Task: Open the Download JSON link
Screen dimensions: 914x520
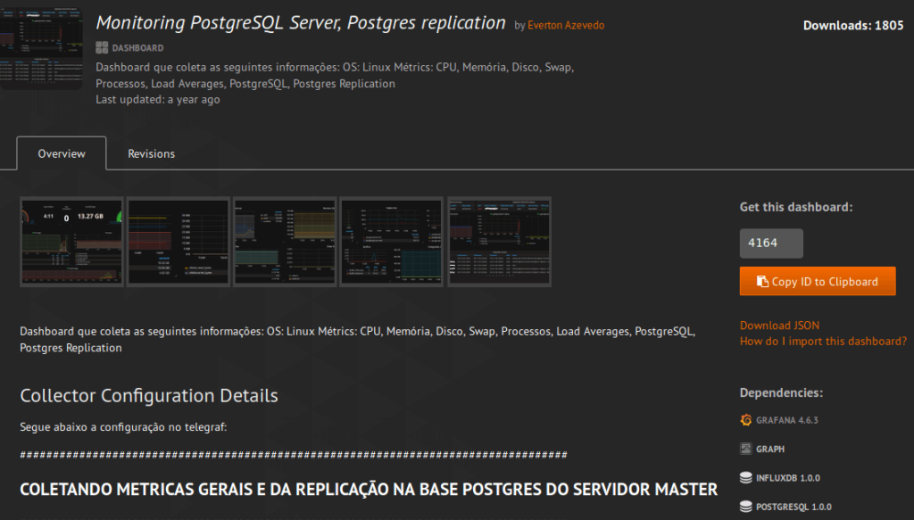Action: pyautogui.click(x=779, y=325)
